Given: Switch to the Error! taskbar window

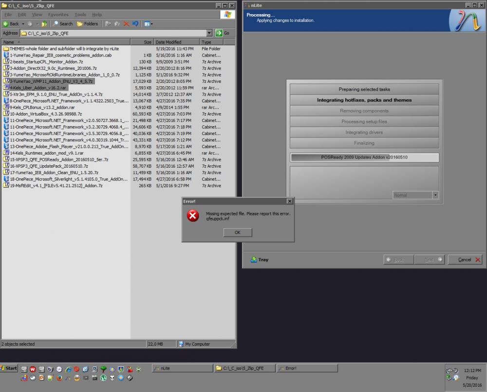Looking at the screenshot, I should click(307, 368).
